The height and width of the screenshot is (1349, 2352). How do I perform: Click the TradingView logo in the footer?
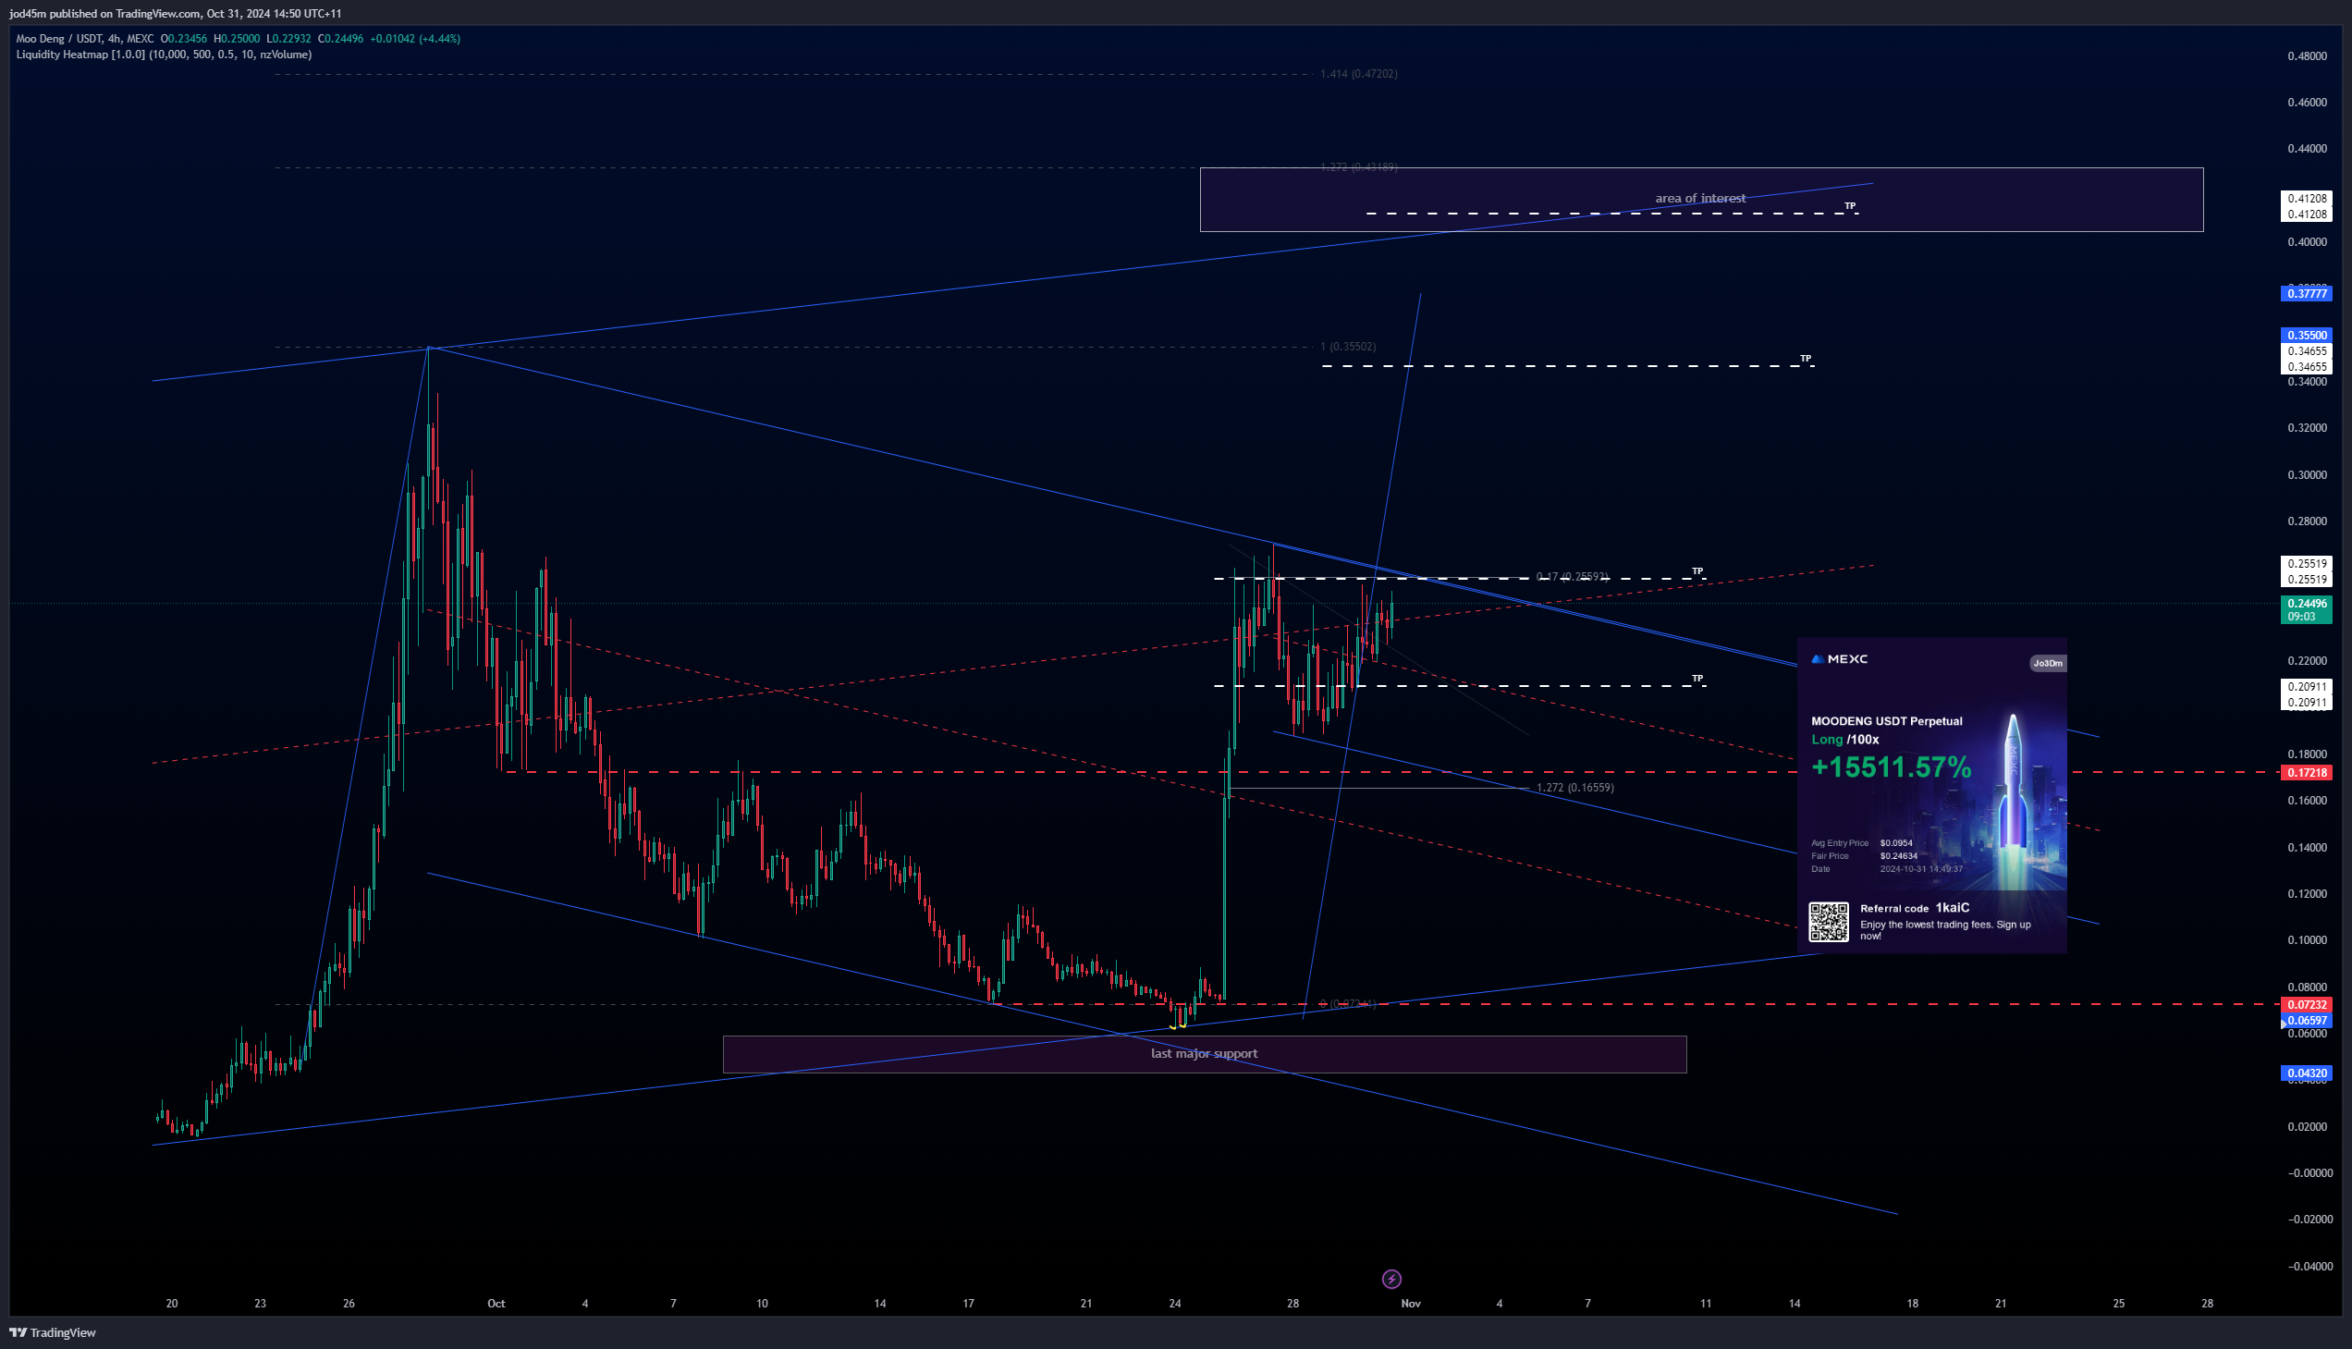tap(53, 1332)
